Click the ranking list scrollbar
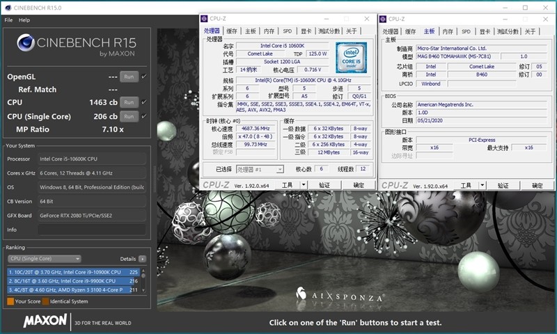This screenshot has height=334, width=557. 143,280
